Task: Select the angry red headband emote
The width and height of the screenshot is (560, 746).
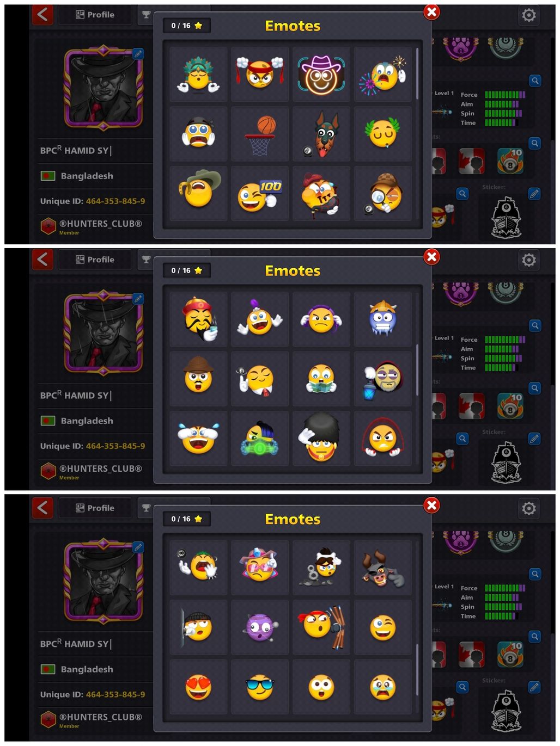Action: point(260,75)
